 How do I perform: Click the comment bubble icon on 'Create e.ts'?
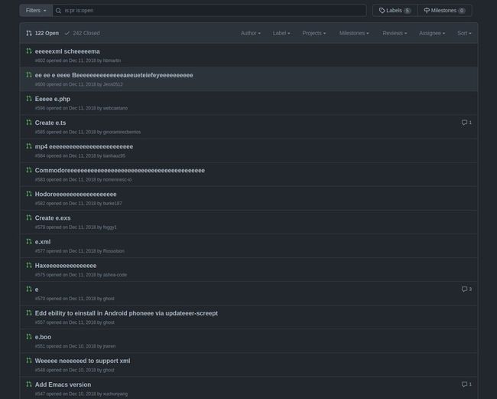(x=464, y=123)
